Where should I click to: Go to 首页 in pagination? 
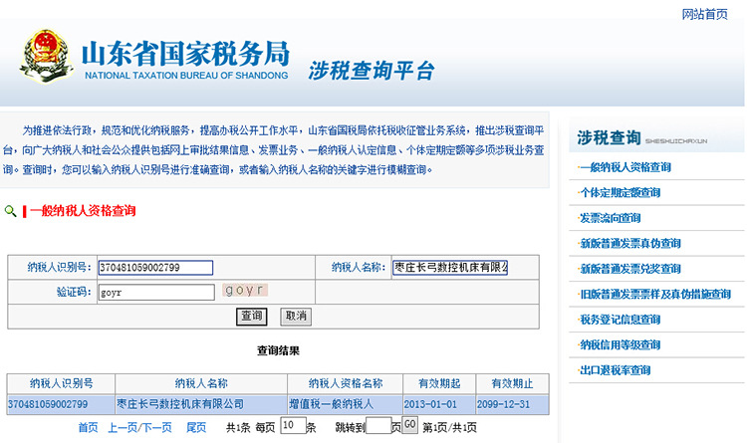88,427
